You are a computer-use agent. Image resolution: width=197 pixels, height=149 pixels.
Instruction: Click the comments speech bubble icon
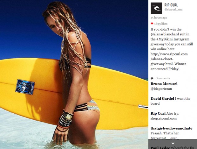(x=152, y=78)
